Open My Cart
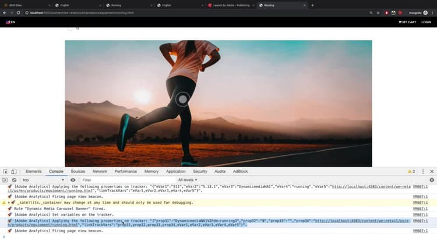This screenshot has height=245, width=437. 407,22
